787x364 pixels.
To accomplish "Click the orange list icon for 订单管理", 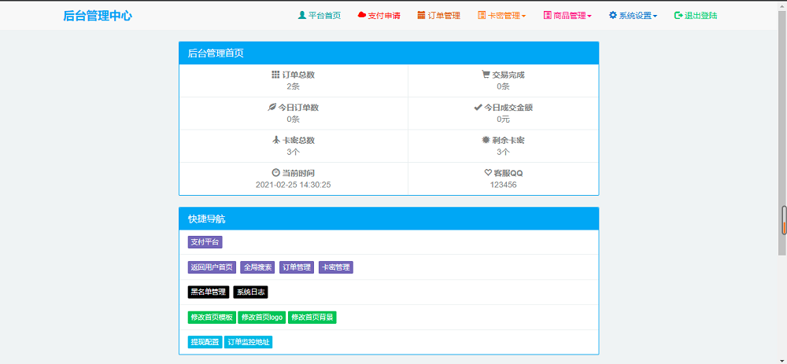I will coord(421,15).
